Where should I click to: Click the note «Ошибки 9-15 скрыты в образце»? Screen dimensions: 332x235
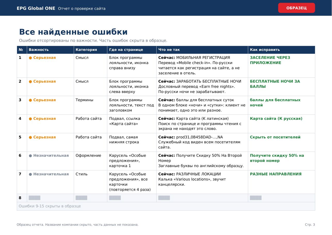pos(50,206)
